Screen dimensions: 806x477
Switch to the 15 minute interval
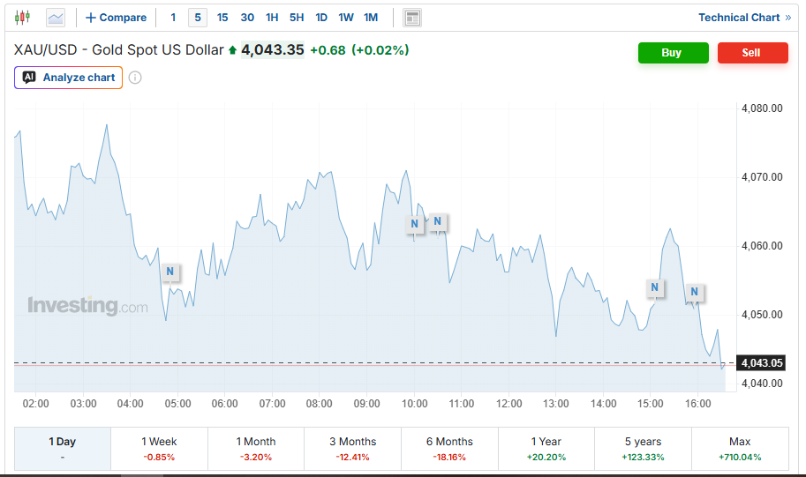pos(222,18)
